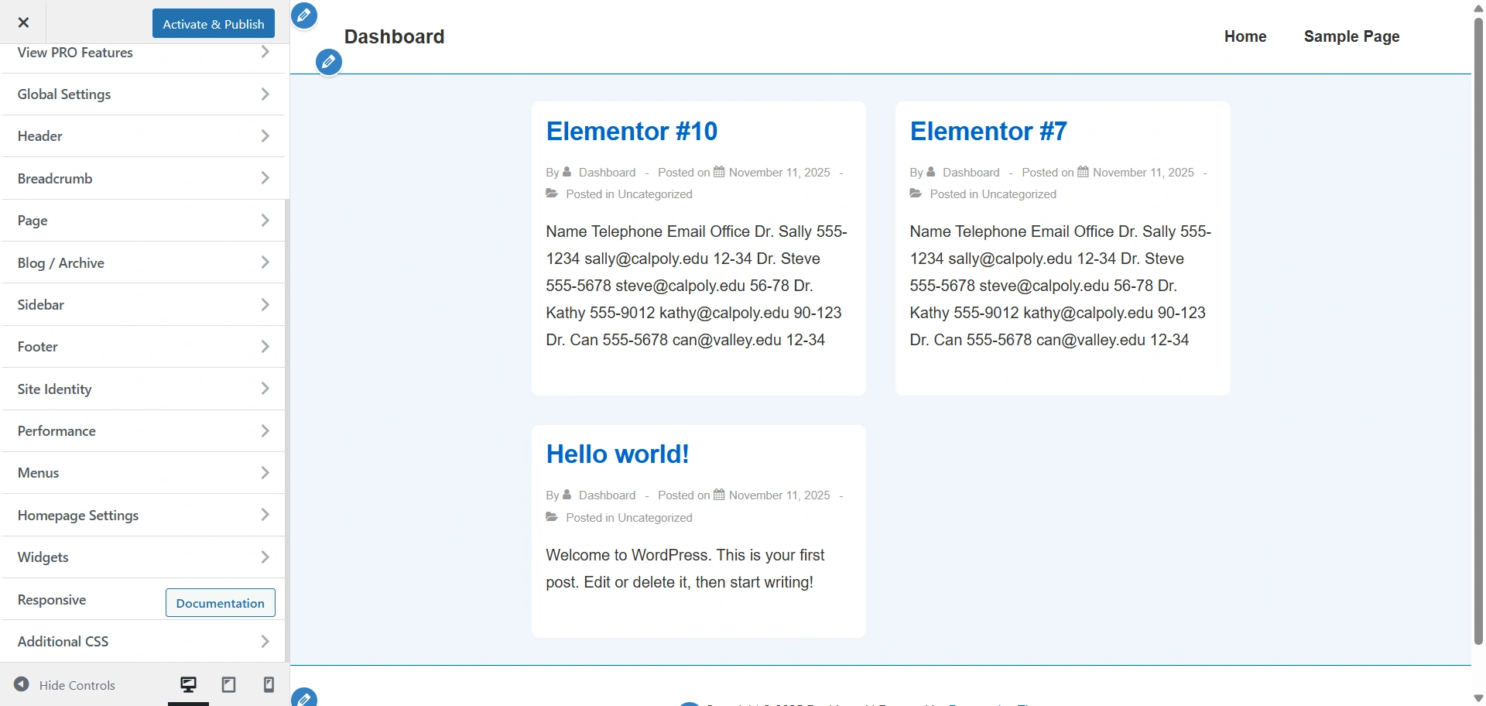Viewport: 1486px width, 706px height.
Task: Expand the Footer section chevron
Action: tap(265, 347)
